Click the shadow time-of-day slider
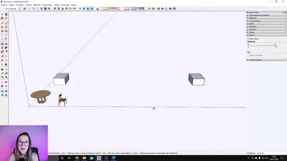The height and width of the screenshot is (161, 287). (134, 9)
